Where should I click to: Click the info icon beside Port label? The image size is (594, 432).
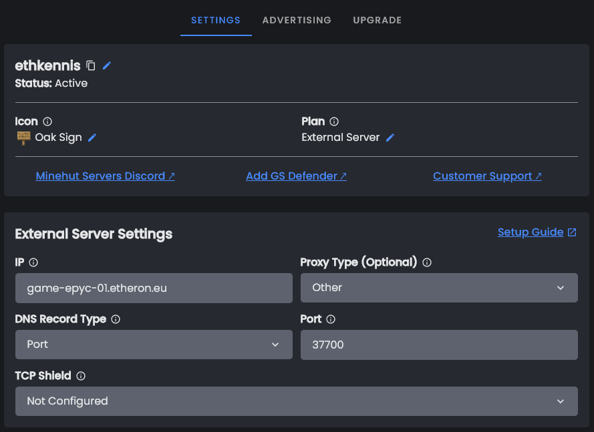331,319
